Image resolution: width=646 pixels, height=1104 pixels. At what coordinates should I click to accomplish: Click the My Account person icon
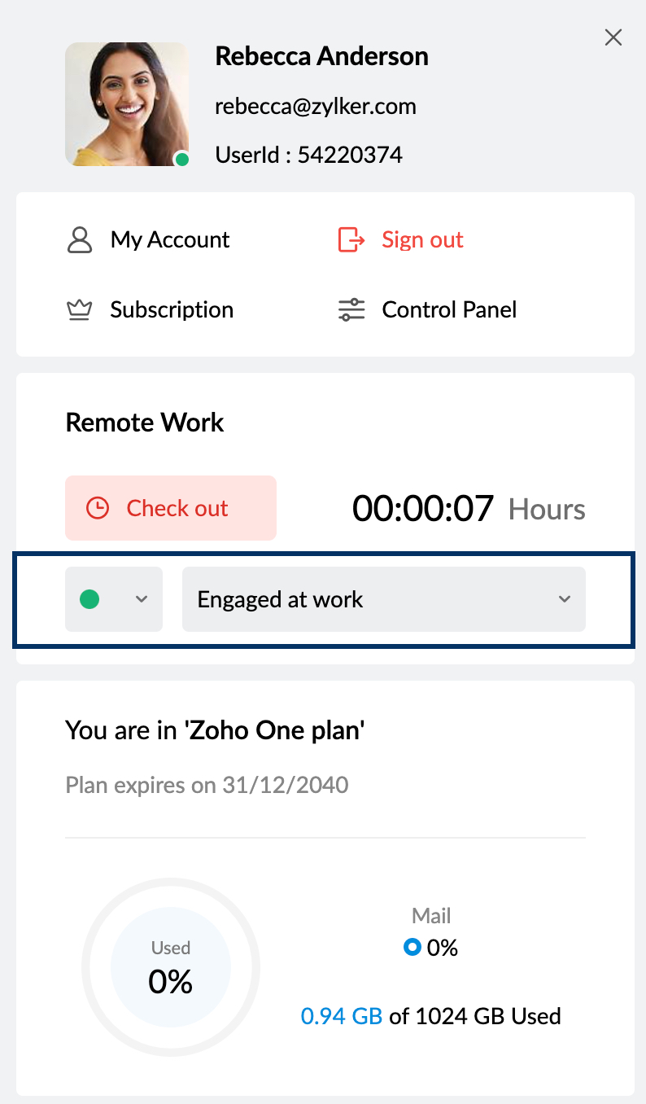pos(80,240)
